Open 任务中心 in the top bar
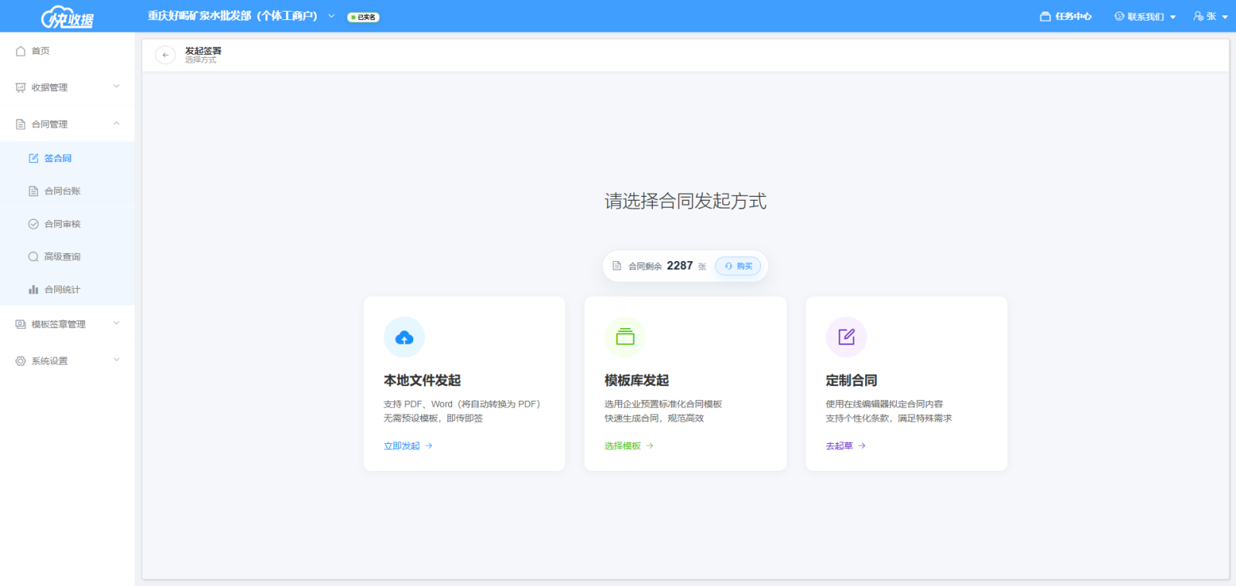The width and height of the screenshot is (1236, 586). tap(1066, 16)
